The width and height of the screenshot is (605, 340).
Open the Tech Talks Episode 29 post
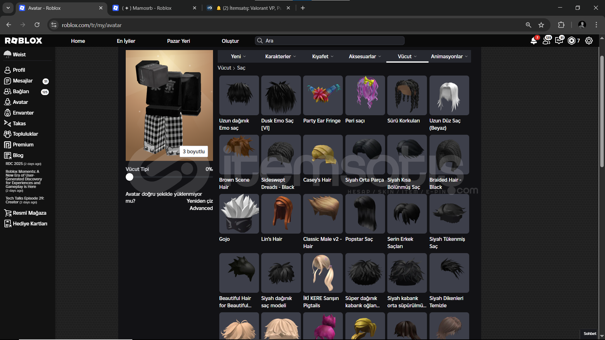tap(25, 200)
